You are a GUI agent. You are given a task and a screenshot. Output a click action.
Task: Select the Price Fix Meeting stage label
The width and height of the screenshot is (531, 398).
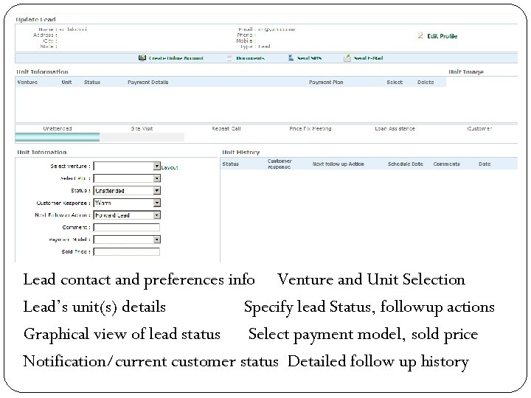click(x=310, y=128)
